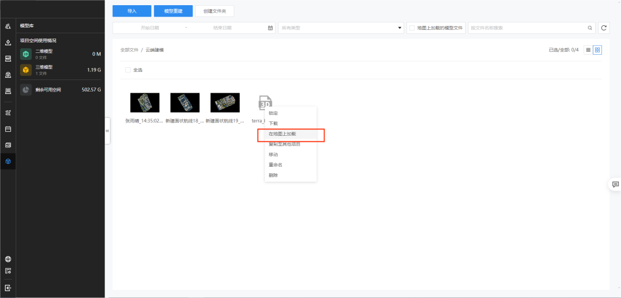Open the team members sidebar icon

pyautogui.click(x=8, y=26)
